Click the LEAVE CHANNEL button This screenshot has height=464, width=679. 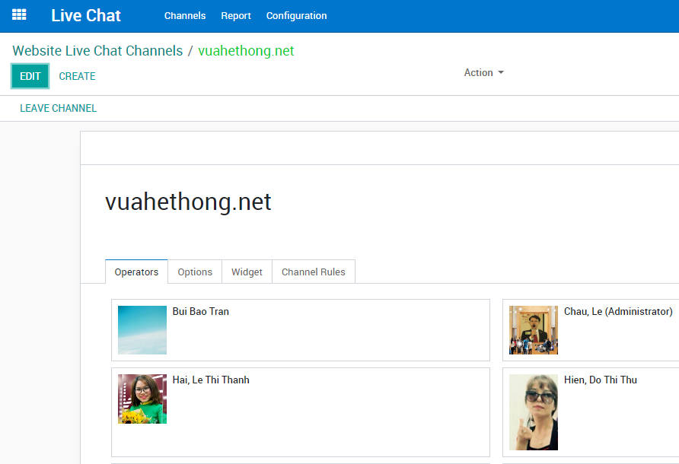click(58, 108)
